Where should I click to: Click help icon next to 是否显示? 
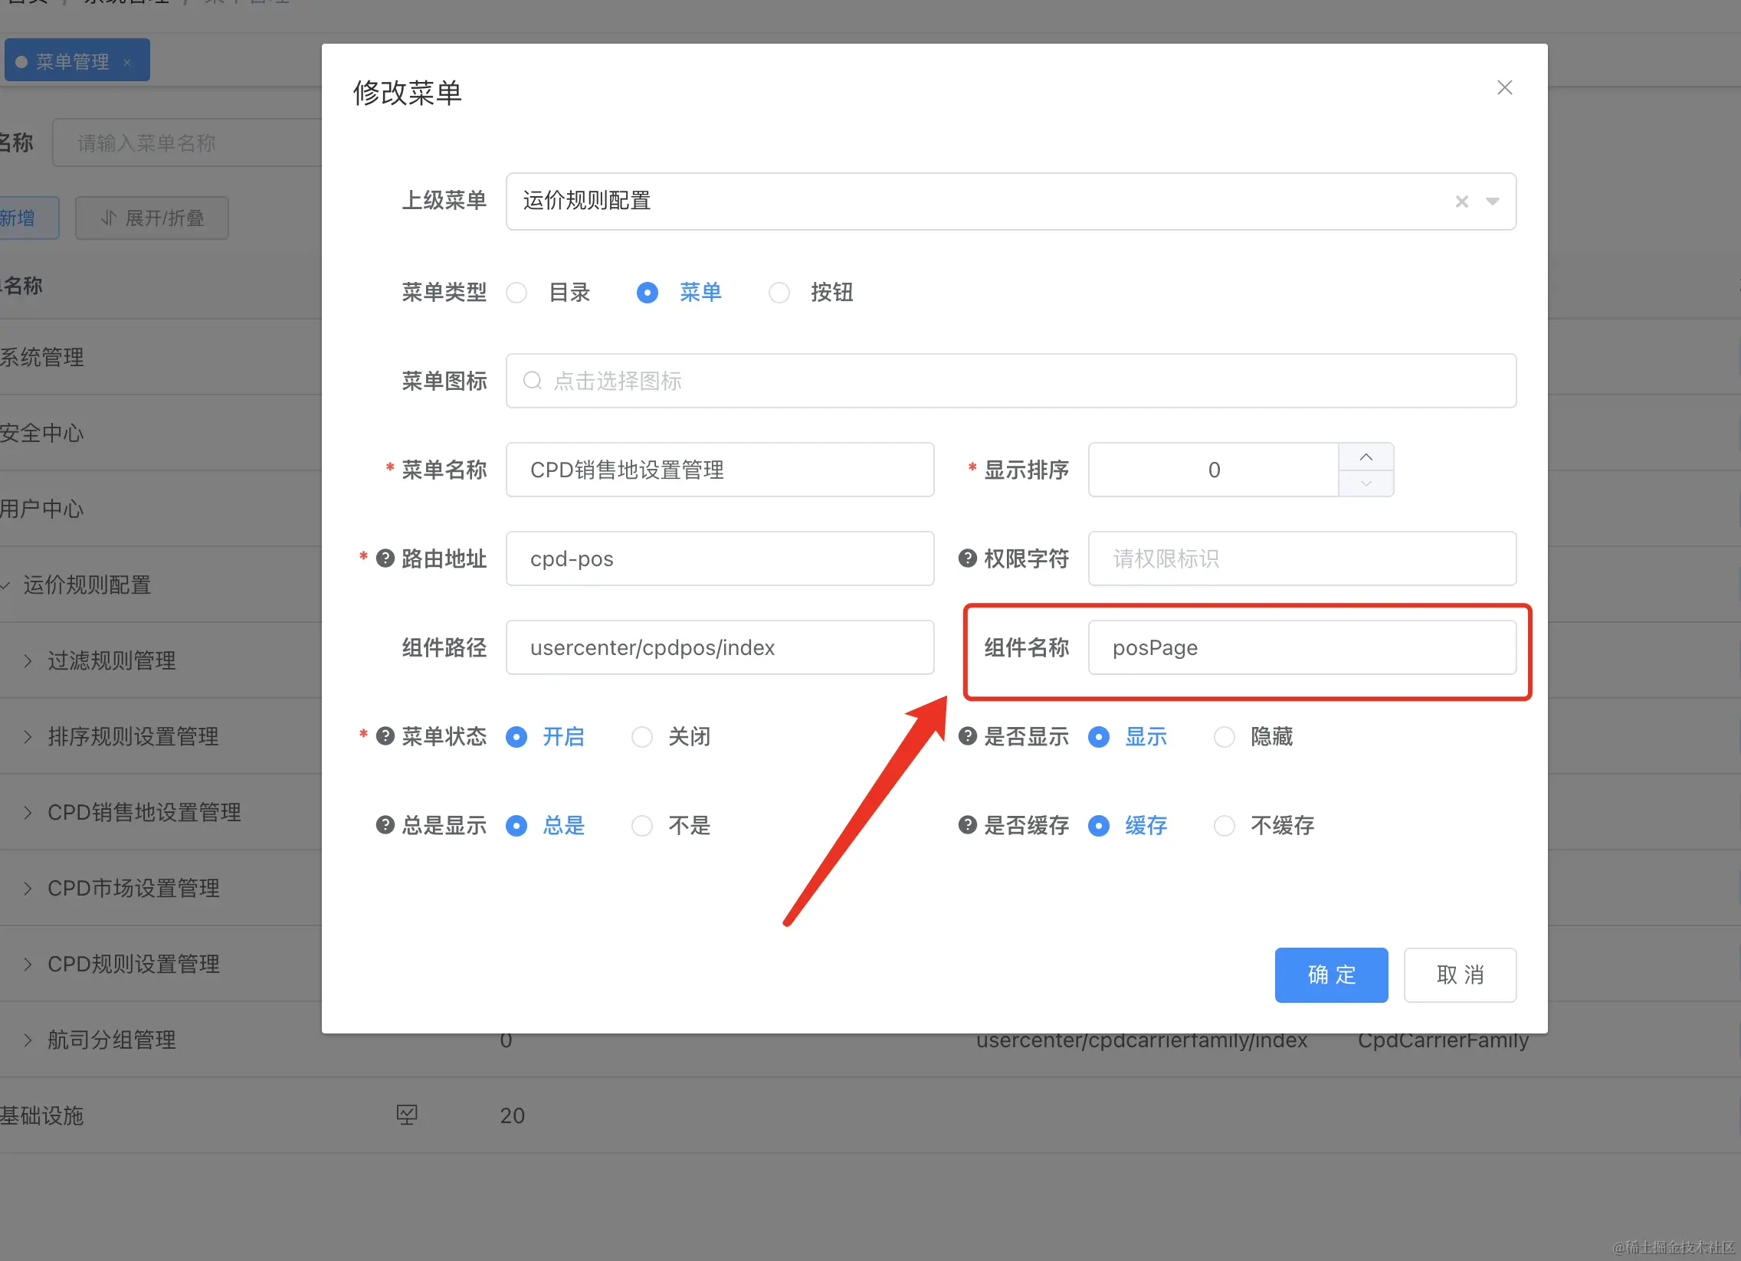(x=967, y=736)
